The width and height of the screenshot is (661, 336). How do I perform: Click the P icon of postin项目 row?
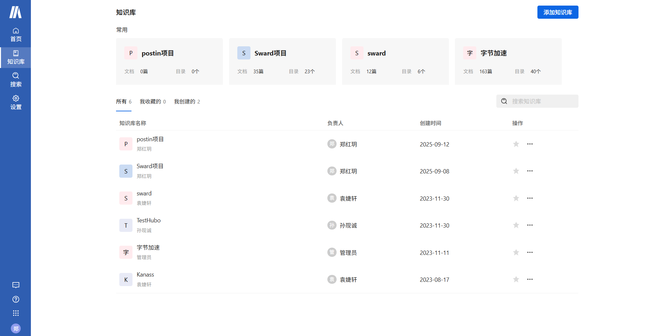coord(126,144)
